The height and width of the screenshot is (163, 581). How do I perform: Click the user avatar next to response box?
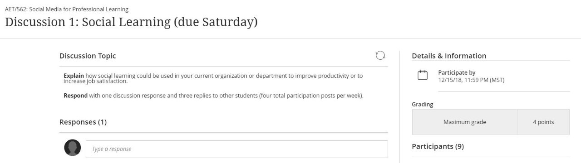tap(73, 148)
